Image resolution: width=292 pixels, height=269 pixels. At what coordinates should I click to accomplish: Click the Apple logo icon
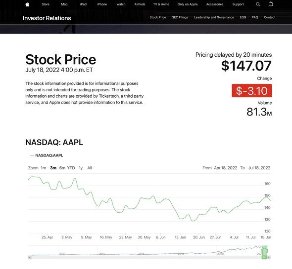coord(27,4)
